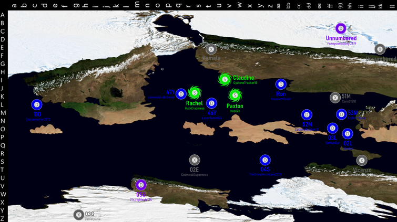Click the 02L storm label

(x=348, y=144)
